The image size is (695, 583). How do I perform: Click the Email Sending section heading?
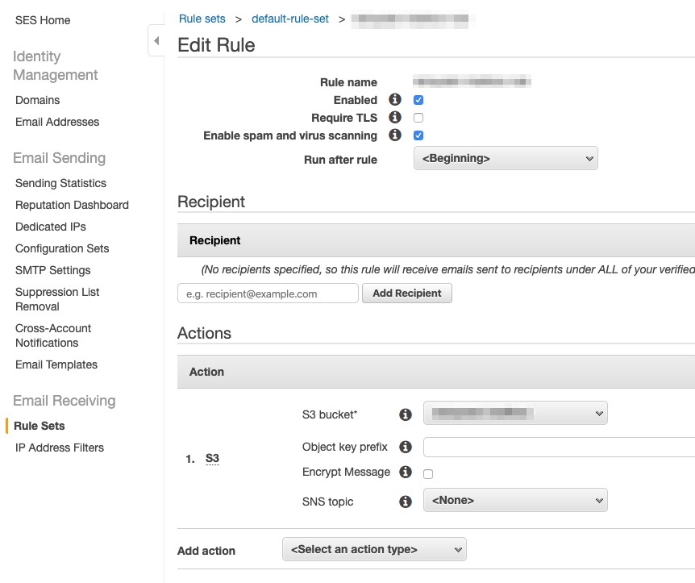tap(60, 158)
